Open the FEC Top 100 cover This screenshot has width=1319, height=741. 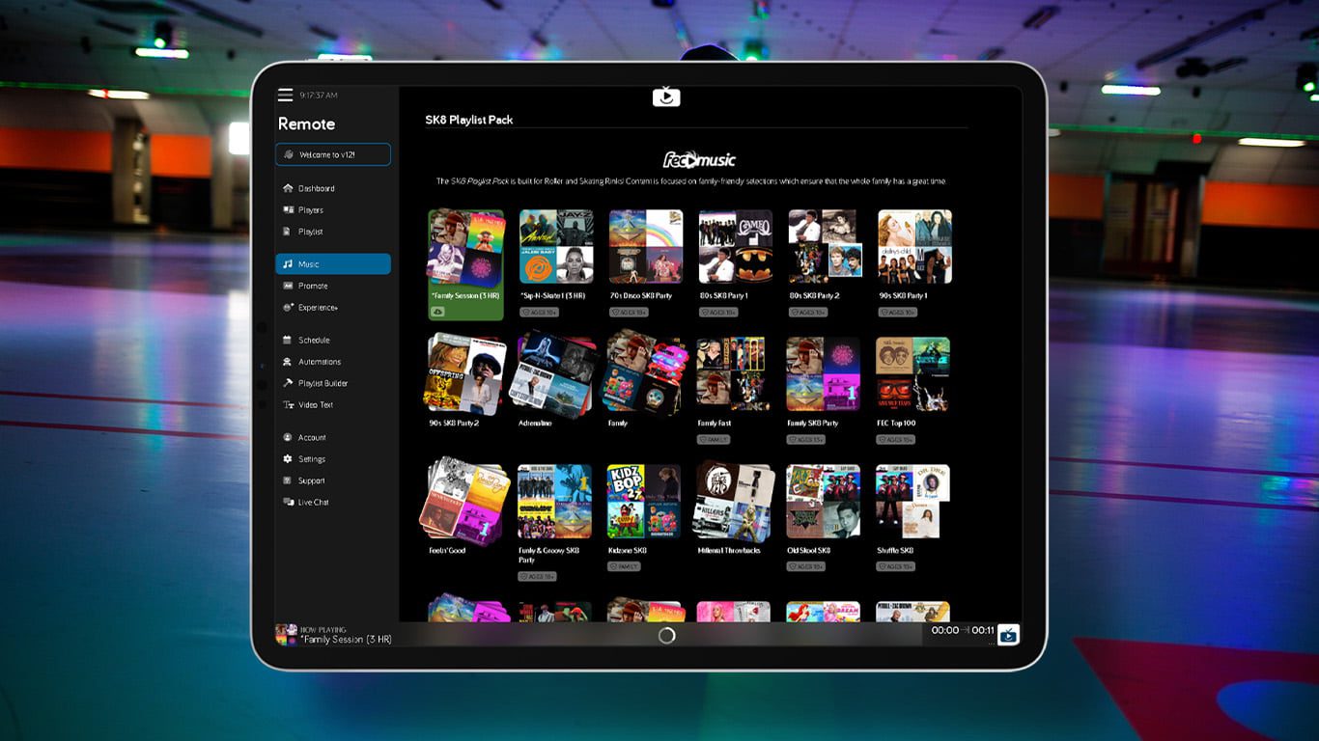[x=913, y=374]
